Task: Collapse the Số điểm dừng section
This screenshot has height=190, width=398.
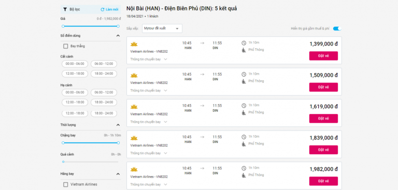Action: point(118,36)
